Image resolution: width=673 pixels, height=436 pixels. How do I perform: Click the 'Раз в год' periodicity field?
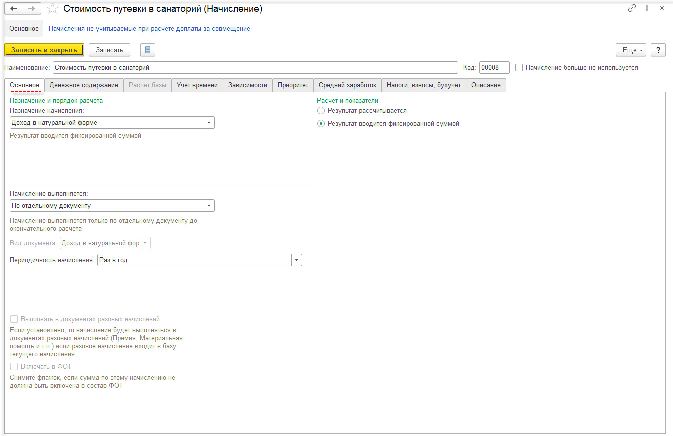[195, 260]
